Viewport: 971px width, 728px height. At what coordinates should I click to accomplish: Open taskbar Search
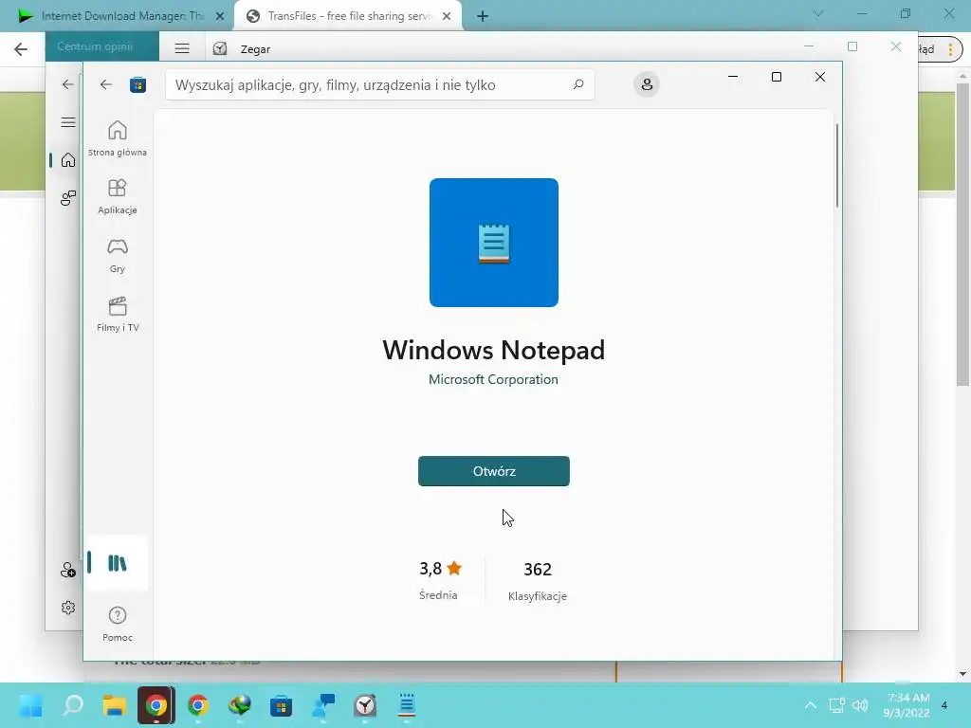72,705
